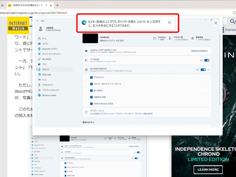
Task: Open 時刻と言語 in the enlarged Settings sidebar
Action: (45, 75)
